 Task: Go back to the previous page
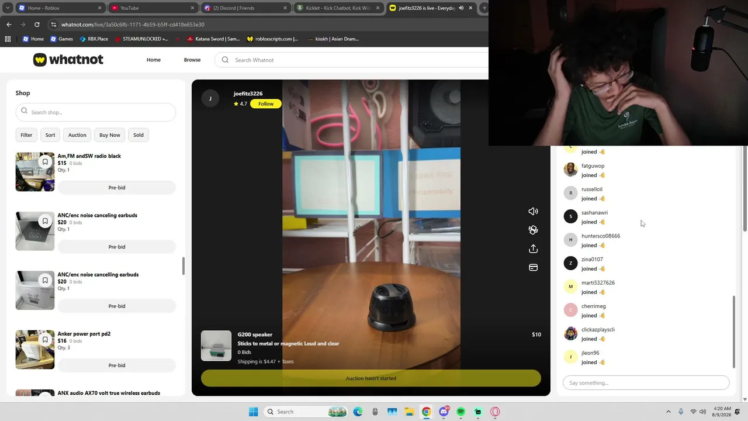tap(9, 25)
